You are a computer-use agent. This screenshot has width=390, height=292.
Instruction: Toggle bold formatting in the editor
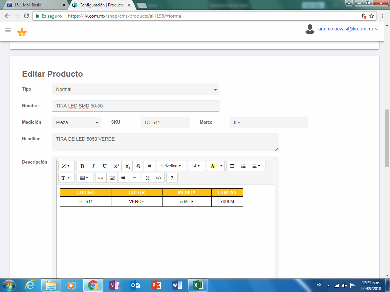pyautogui.click(x=82, y=166)
